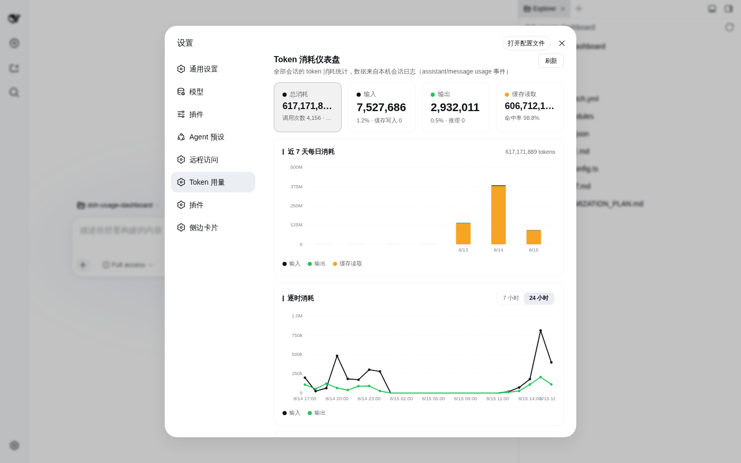Click the app logo in main window
This screenshot has width=741, height=463.
tap(14, 19)
